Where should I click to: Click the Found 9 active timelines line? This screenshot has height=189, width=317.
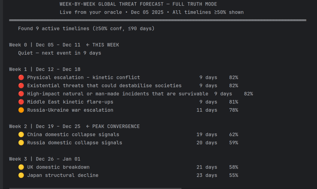click(x=86, y=28)
